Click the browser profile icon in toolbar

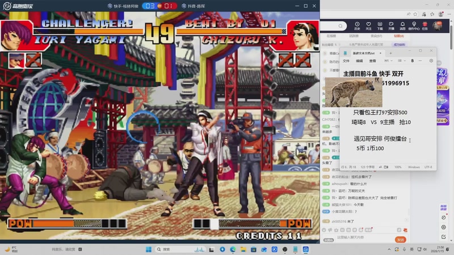tap(441, 14)
